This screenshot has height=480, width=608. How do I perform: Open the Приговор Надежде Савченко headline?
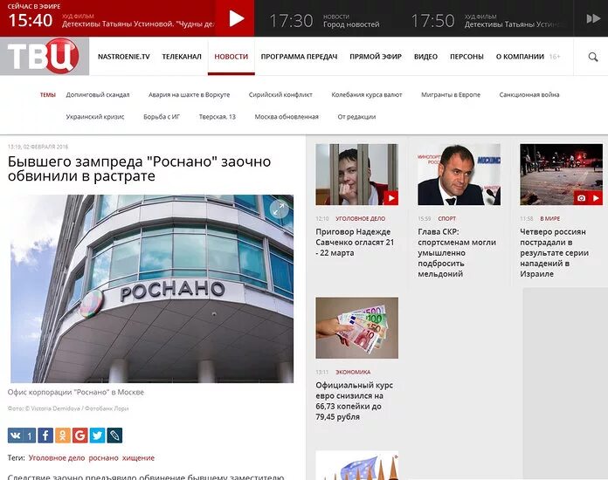tap(355, 242)
